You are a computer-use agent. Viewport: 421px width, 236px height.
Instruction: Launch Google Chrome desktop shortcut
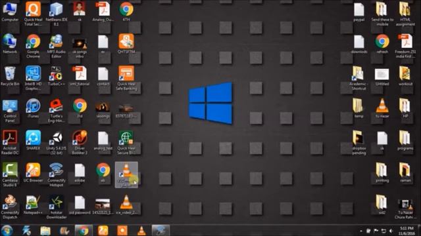tap(33, 46)
